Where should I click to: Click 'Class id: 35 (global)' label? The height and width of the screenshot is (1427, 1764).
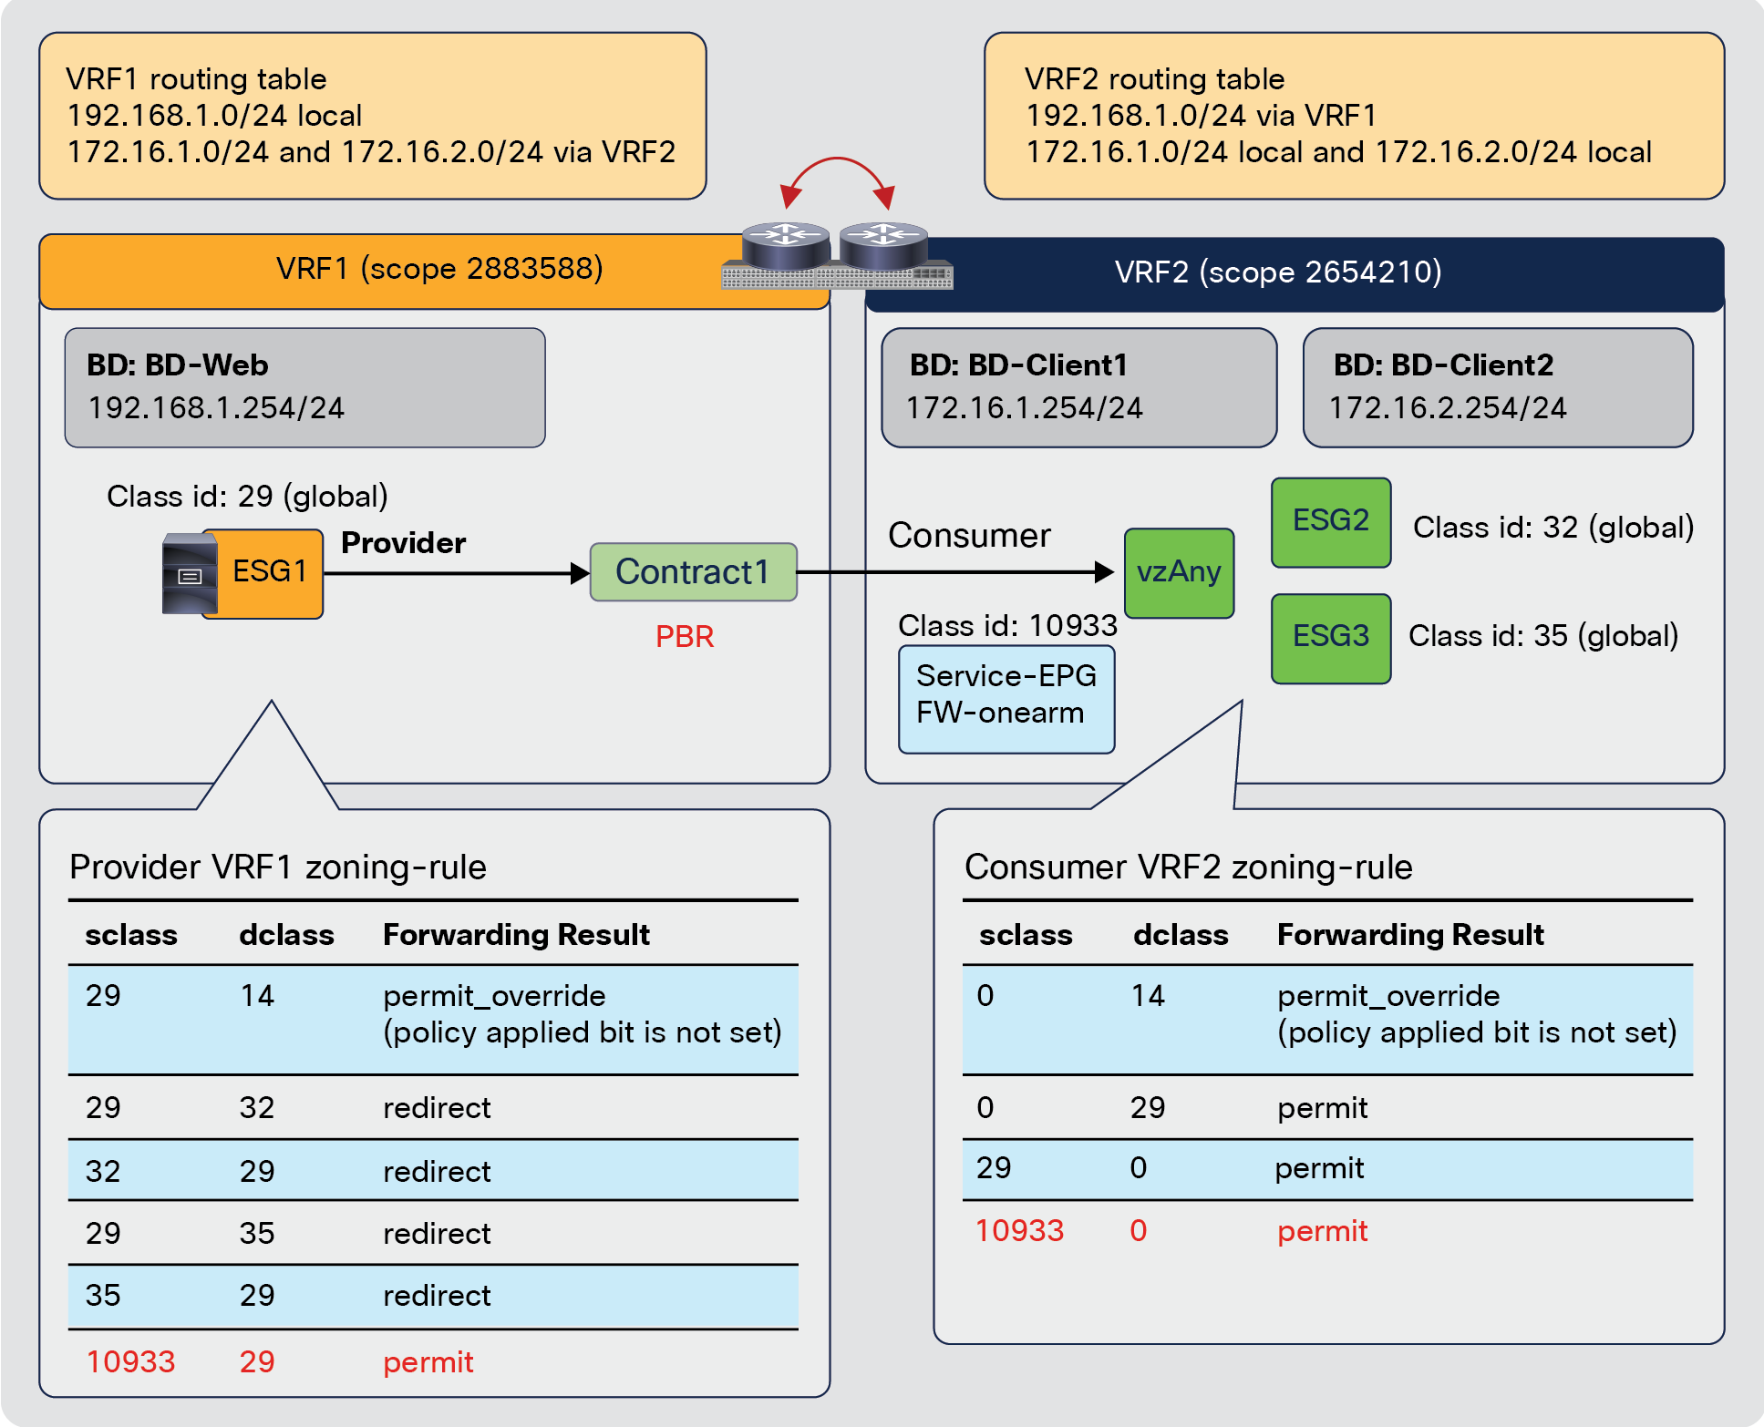pyautogui.click(x=1543, y=636)
